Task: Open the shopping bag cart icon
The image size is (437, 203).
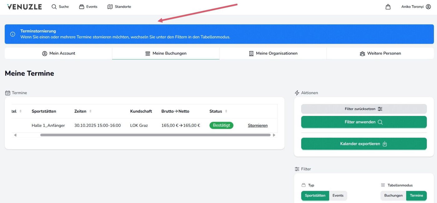Action: coord(388,7)
